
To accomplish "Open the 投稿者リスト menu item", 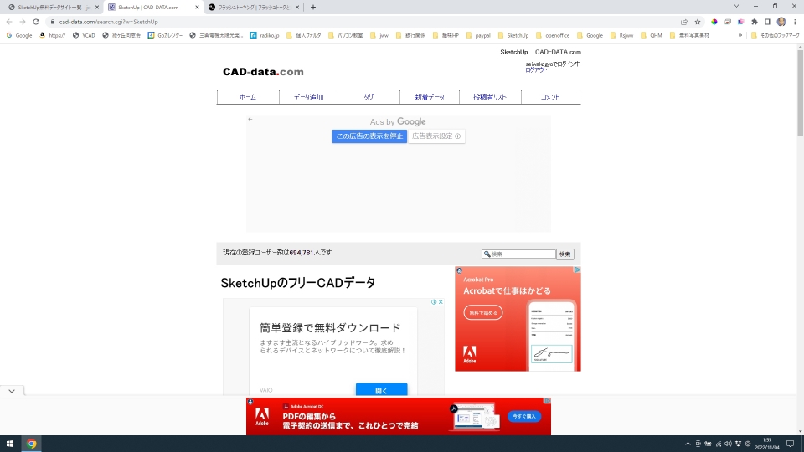I will pos(490,97).
